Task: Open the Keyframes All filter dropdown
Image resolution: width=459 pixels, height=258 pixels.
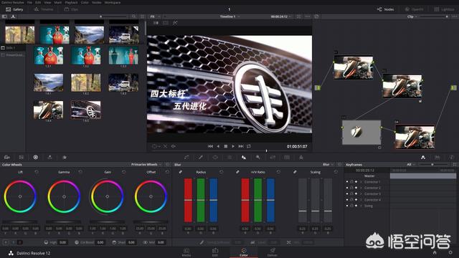Action: pyautogui.click(x=411, y=164)
